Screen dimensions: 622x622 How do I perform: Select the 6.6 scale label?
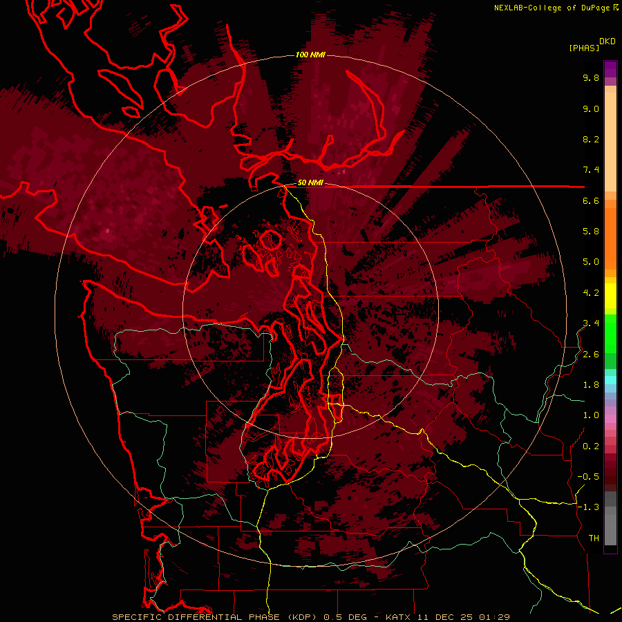pyautogui.click(x=591, y=200)
